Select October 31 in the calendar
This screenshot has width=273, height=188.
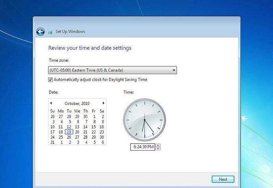click(x=52, y=142)
